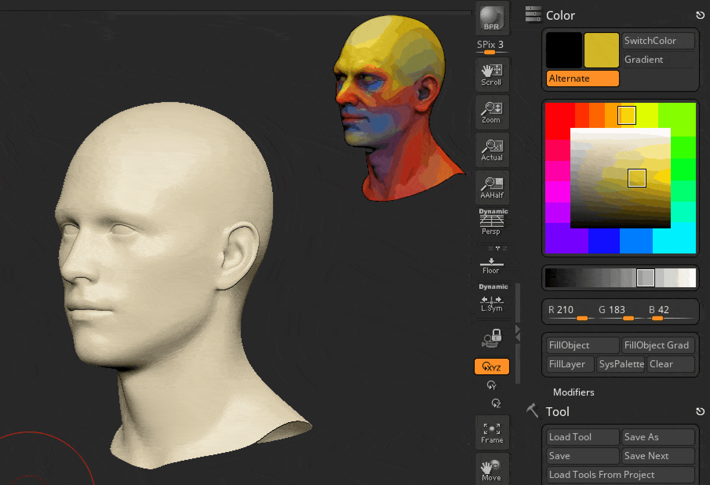This screenshot has width=710, height=485.
Task: Click the FillObject Grad button
Action: point(658,345)
